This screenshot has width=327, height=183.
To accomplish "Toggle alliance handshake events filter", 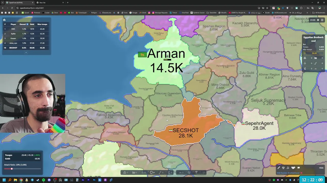I will 293,168.
